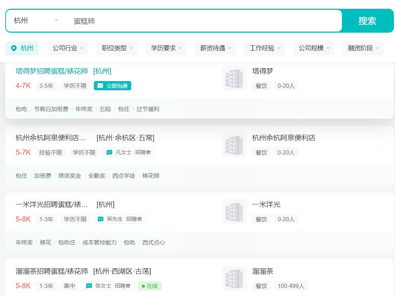Image resolution: width=395 pixels, height=296 pixels.
Task: Click the 过节福利 benefit tag
Action: coord(148,109)
